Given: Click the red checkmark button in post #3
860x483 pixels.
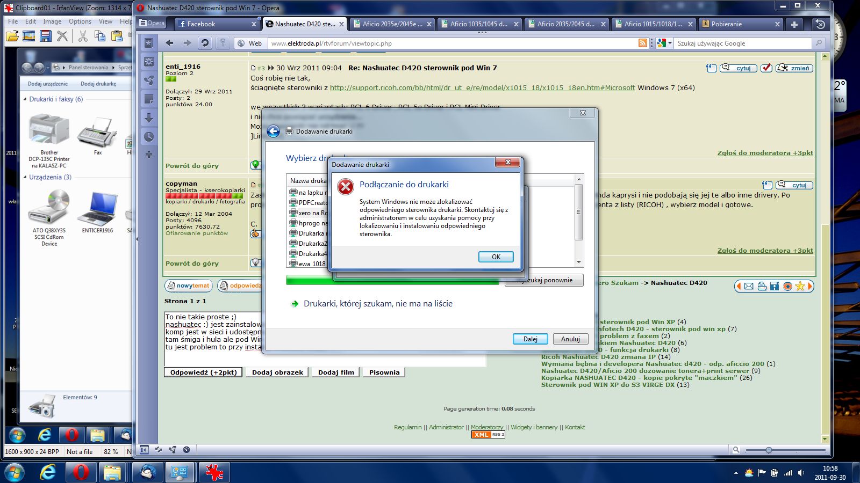Looking at the screenshot, I should pos(766,68).
